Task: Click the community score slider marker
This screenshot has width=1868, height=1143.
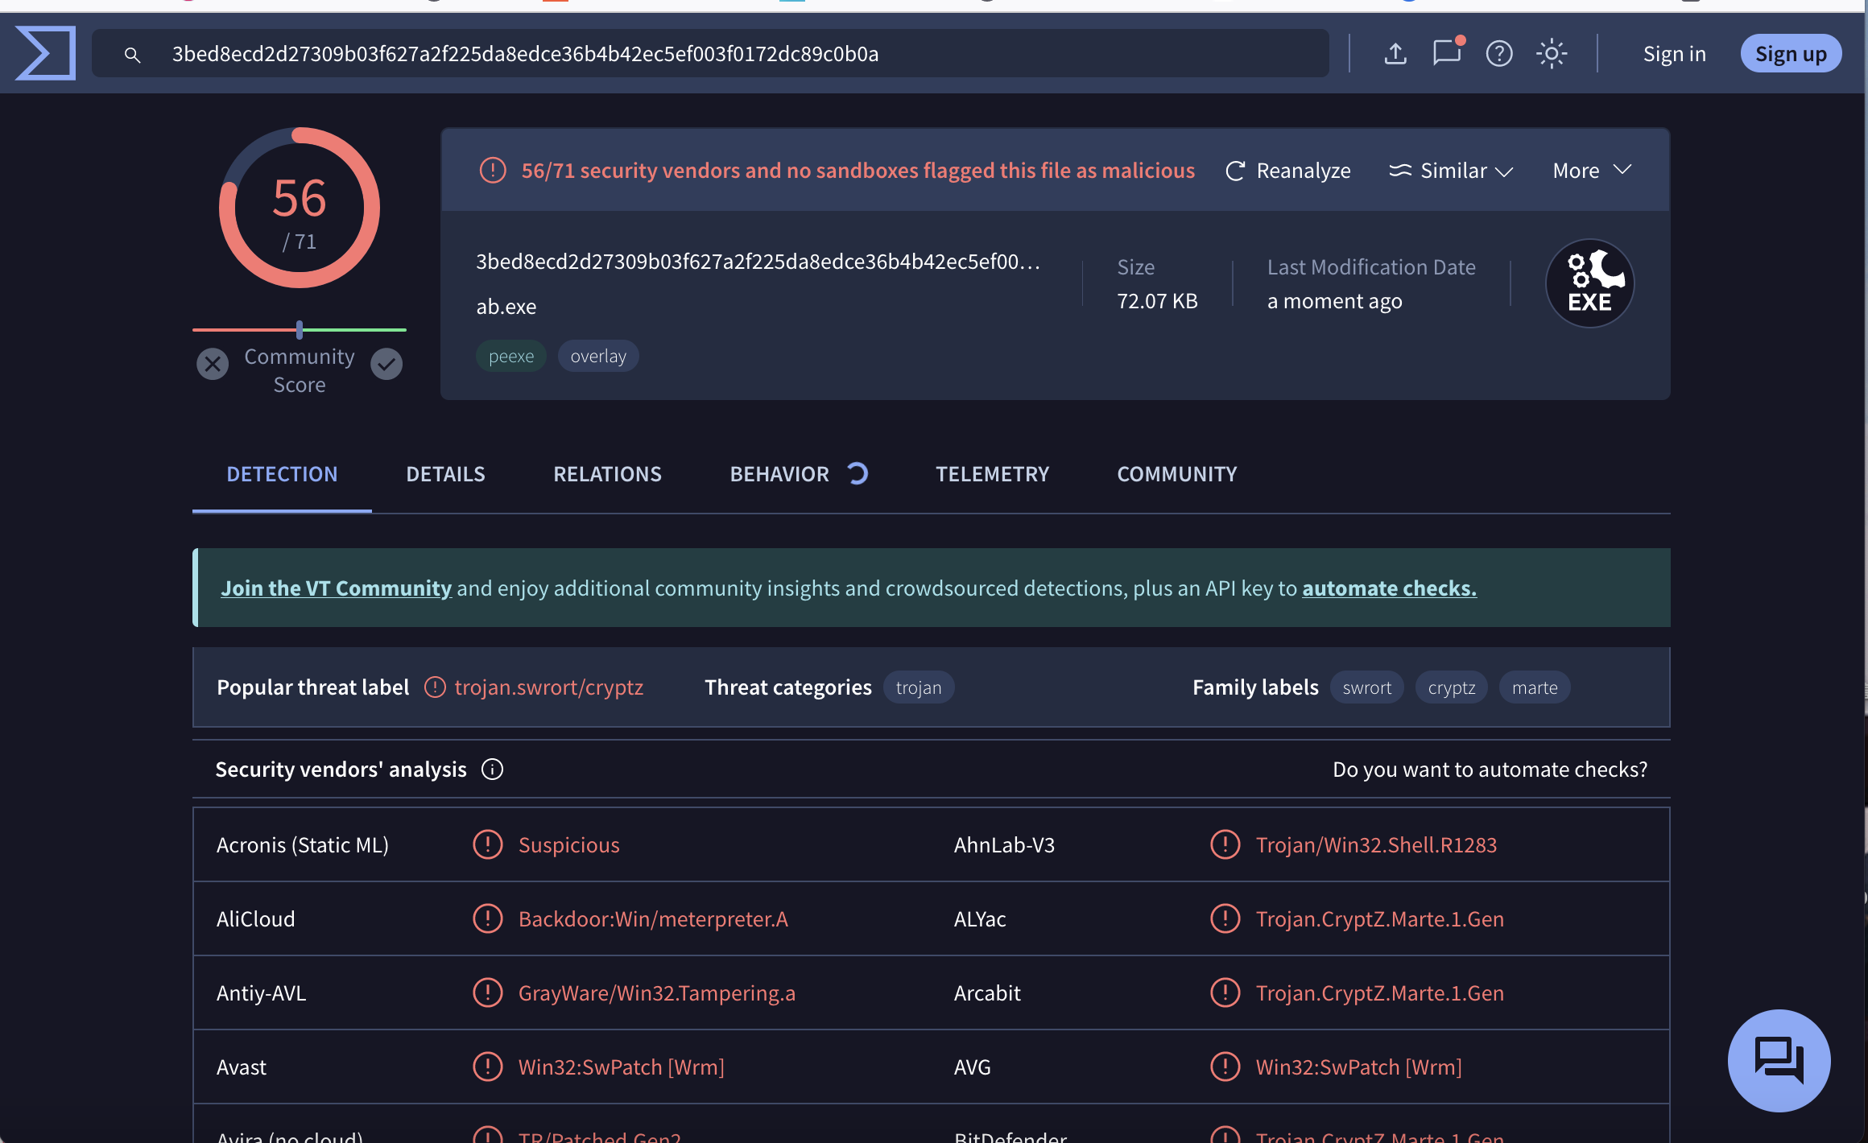Action: pyautogui.click(x=300, y=329)
